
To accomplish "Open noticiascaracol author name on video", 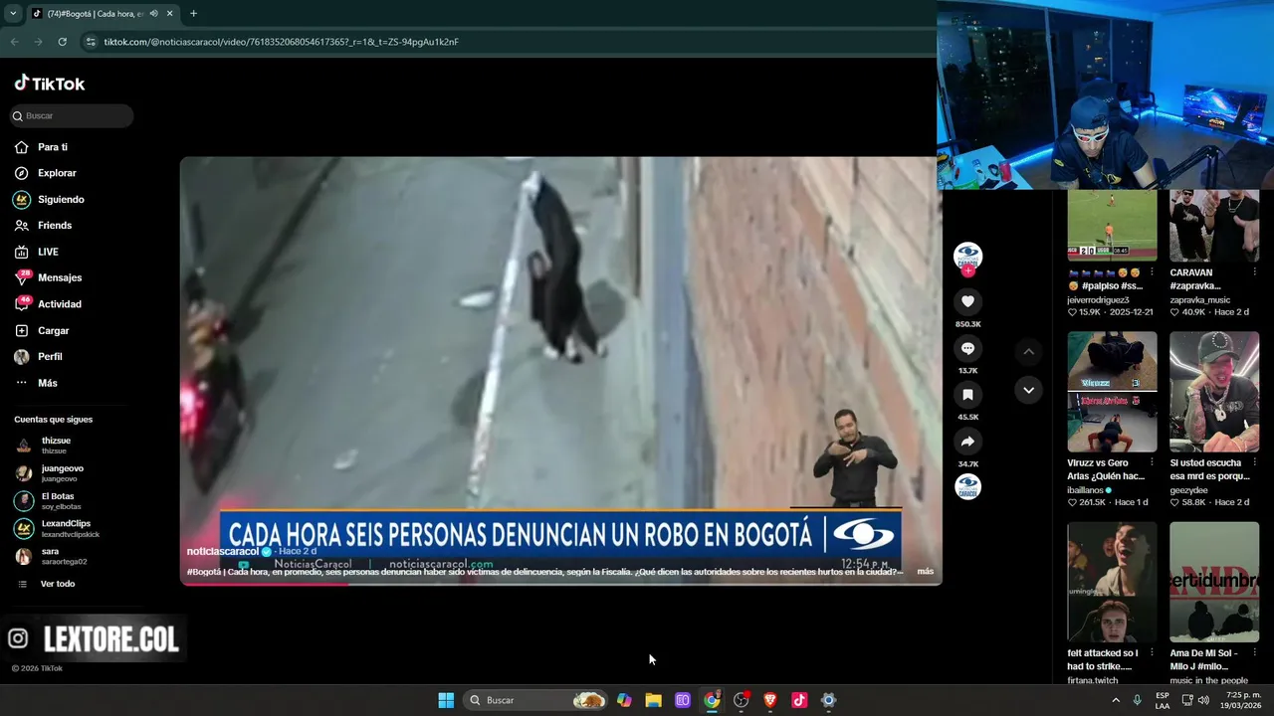I will click(x=223, y=551).
